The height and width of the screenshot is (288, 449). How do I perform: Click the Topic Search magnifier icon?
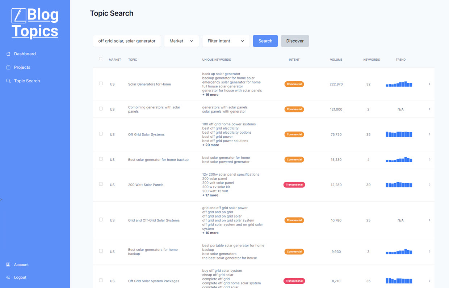8,81
